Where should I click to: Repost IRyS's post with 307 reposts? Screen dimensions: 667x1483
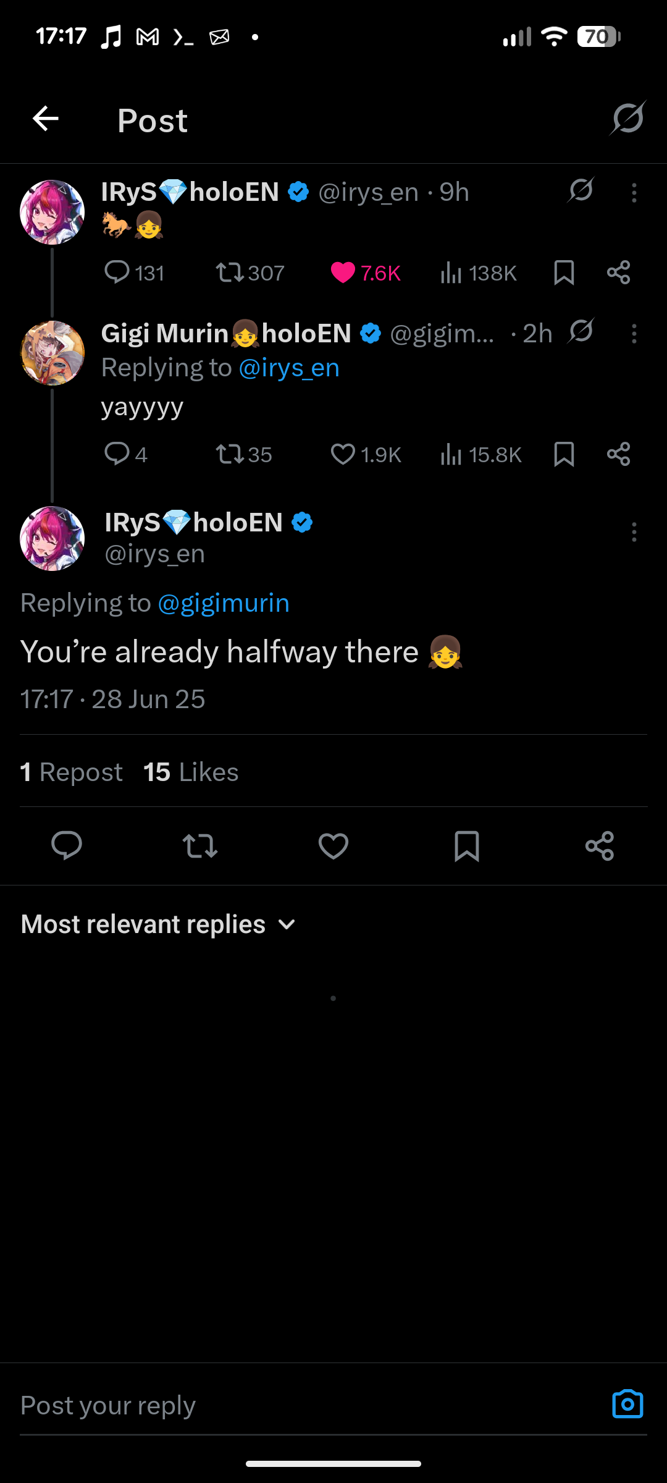point(230,273)
